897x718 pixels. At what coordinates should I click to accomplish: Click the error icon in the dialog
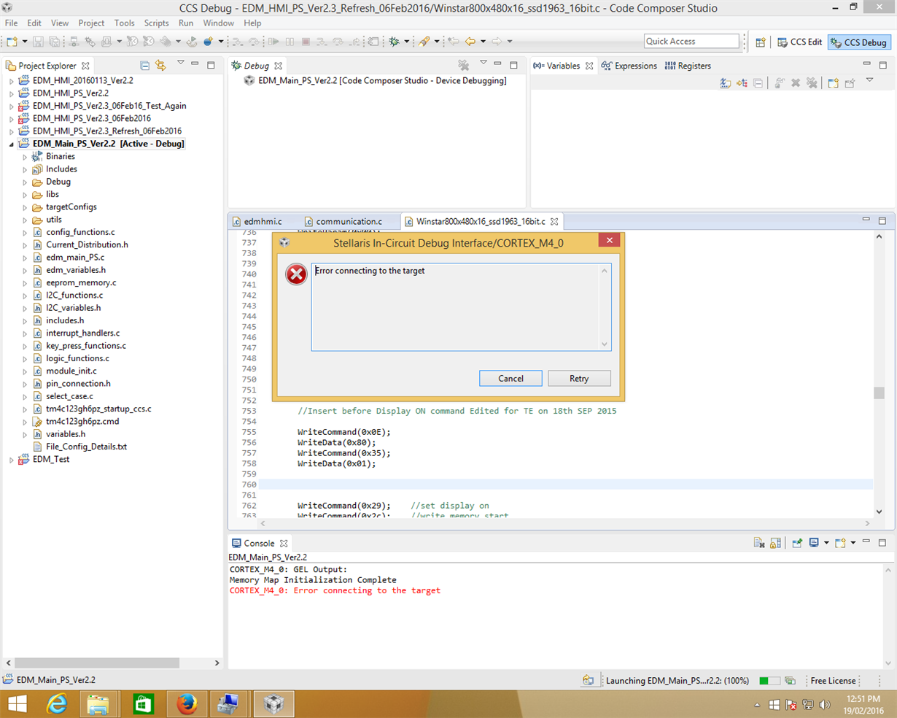point(296,274)
